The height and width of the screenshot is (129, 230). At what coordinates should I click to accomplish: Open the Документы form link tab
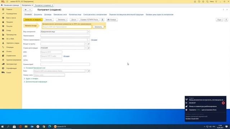click(x=38, y=14)
